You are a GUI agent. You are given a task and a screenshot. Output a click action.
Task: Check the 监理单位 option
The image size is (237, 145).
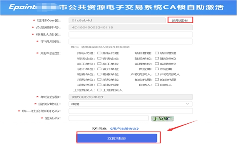coord(157,64)
